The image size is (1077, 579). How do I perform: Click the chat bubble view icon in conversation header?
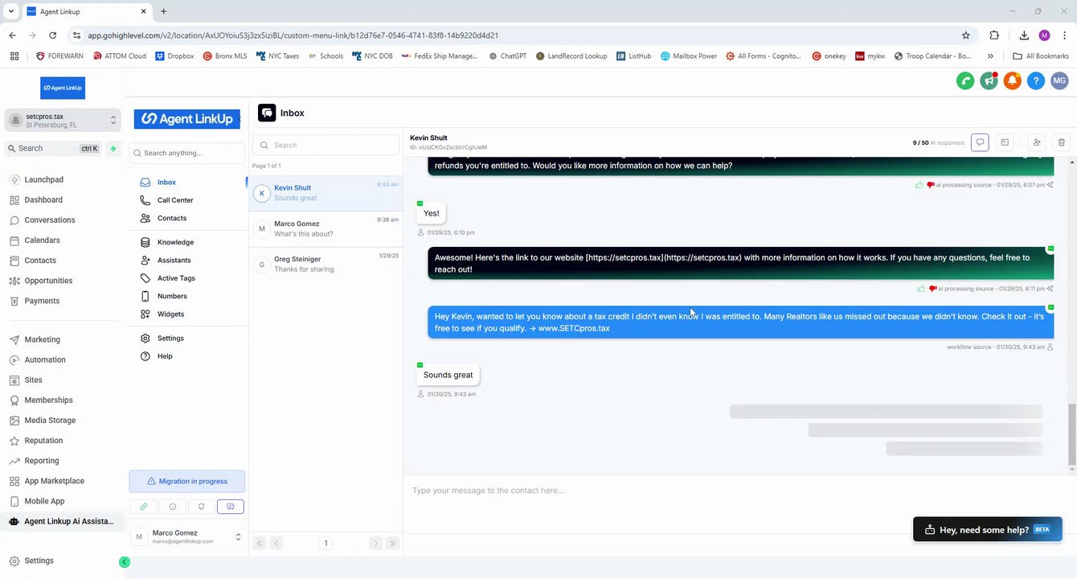pyautogui.click(x=980, y=142)
